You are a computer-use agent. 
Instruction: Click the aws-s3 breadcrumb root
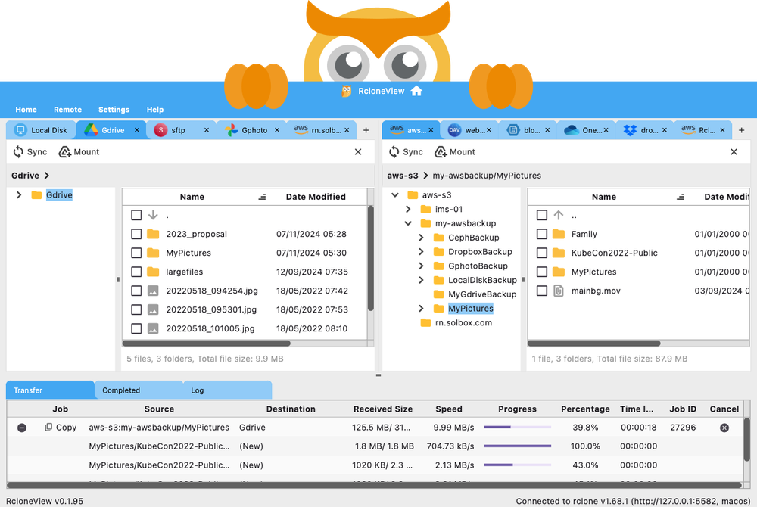tap(403, 176)
